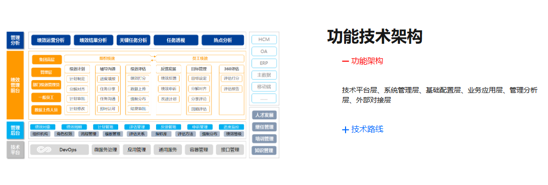
Task: Click the 人才发展 module box
Action: (264, 115)
